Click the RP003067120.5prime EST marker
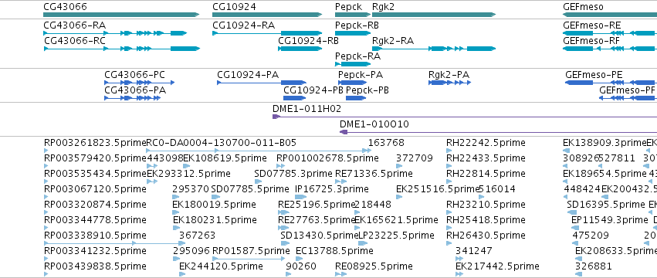Screen dimensions: 657x278 tap(46, 197)
